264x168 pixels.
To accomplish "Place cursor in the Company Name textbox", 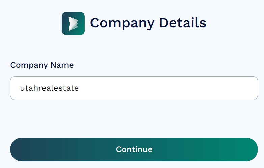I will click(x=134, y=88).
